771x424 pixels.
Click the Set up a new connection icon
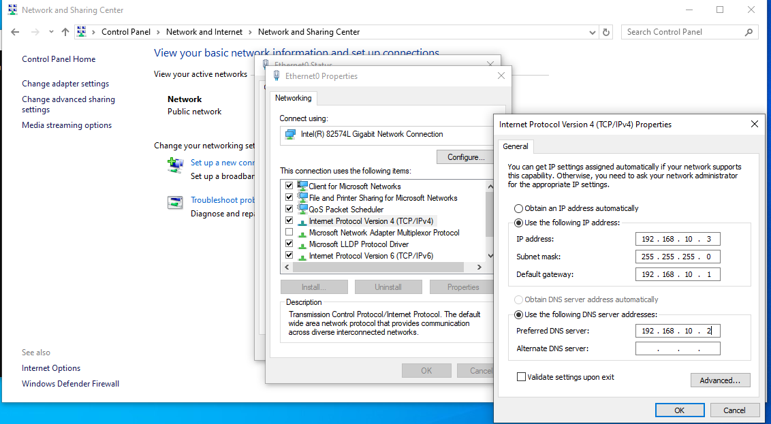click(x=175, y=165)
